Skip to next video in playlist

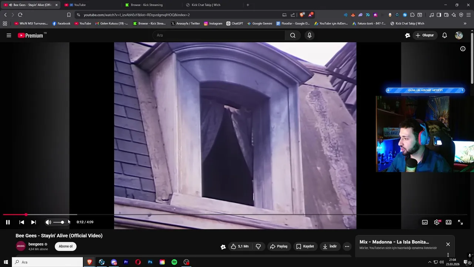click(x=33, y=222)
